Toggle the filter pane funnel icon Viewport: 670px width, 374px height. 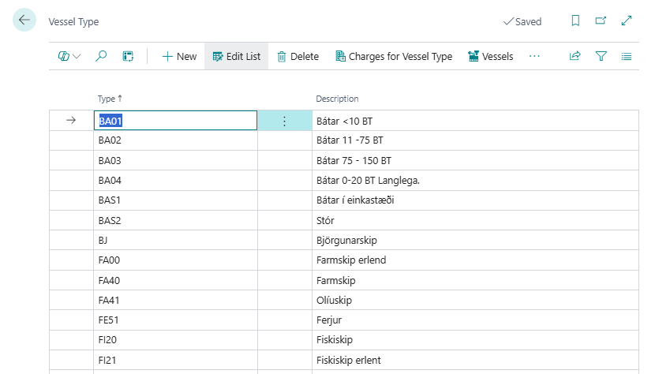coord(601,56)
